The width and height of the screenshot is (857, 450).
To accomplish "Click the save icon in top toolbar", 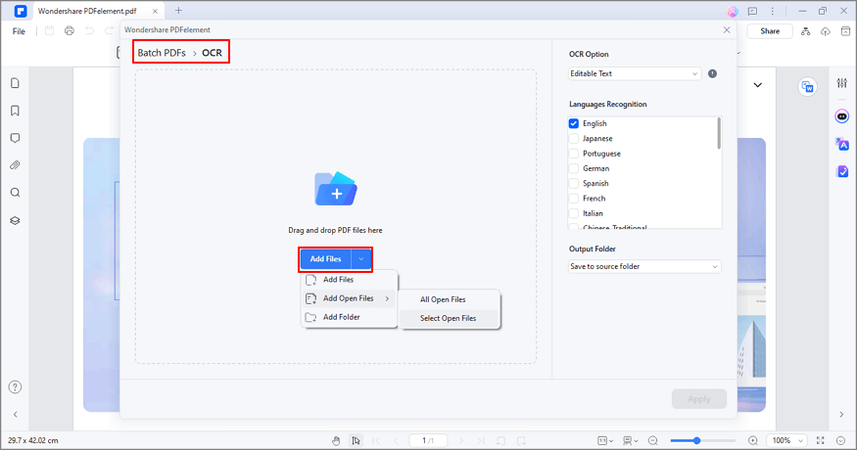I will pyautogui.click(x=49, y=31).
